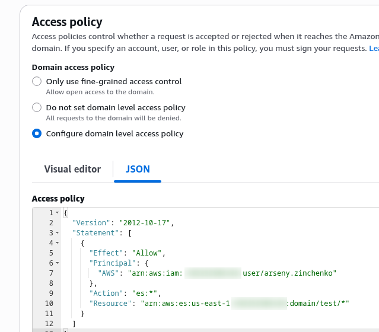This screenshot has width=379, height=332.
Task: Collapse the fold arrow on line 4
Action: 58,242
